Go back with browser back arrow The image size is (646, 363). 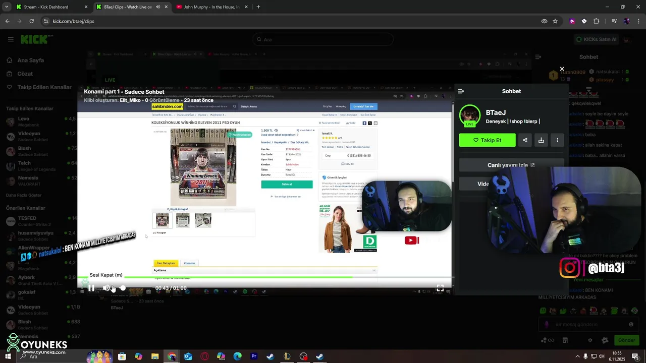coord(7,21)
